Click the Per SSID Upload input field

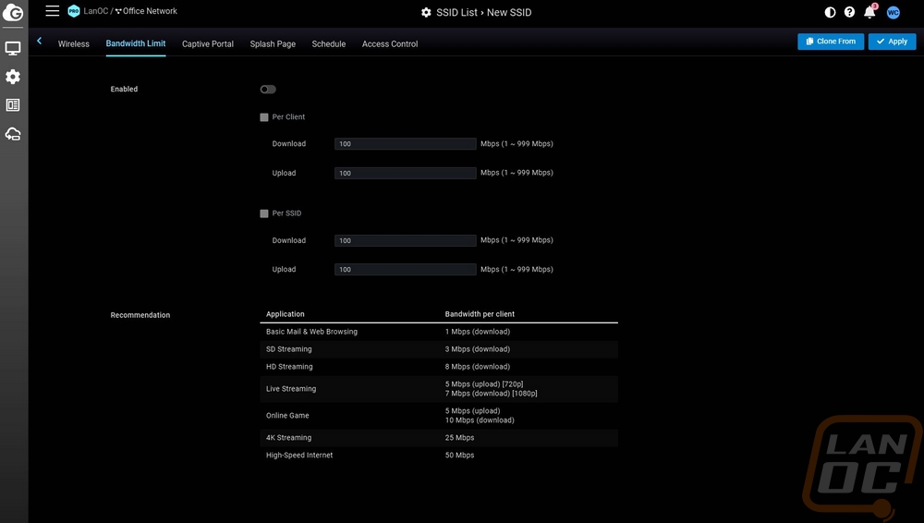[x=406, y=270]
